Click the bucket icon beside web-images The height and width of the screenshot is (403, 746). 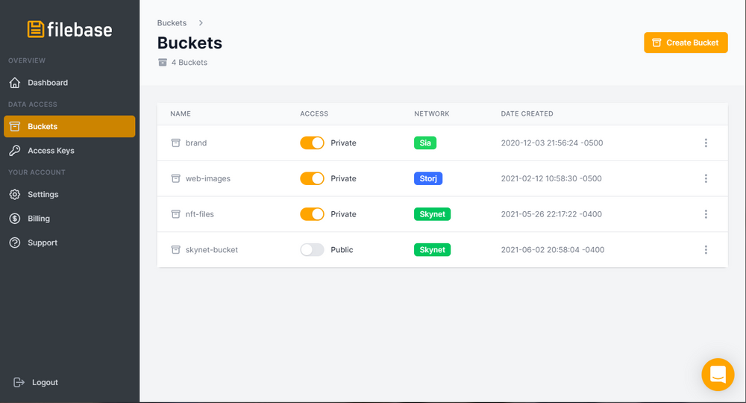pyautogui.click(x=175, y=178)
